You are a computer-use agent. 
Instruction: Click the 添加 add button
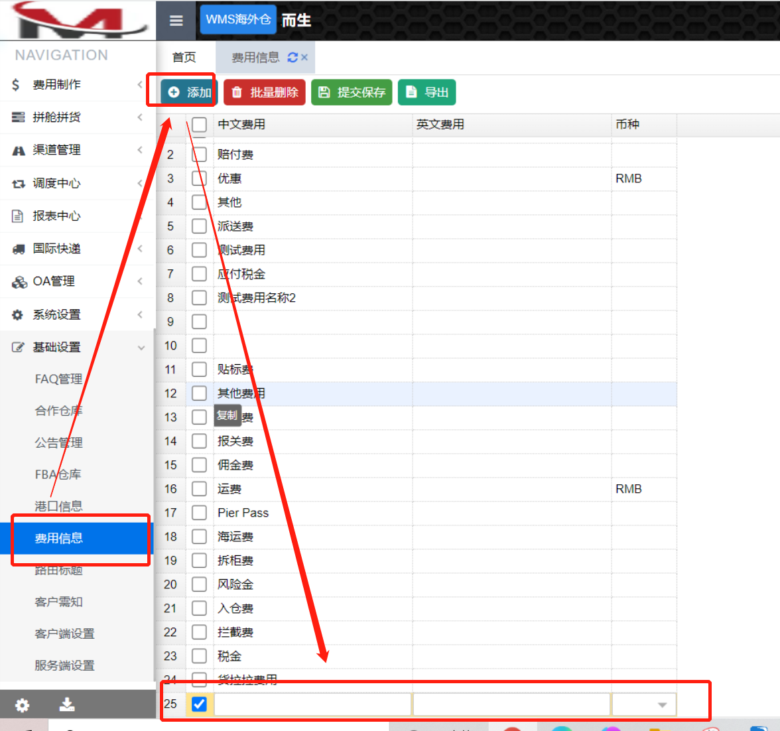pyautogui.click(x=188, y=92)
